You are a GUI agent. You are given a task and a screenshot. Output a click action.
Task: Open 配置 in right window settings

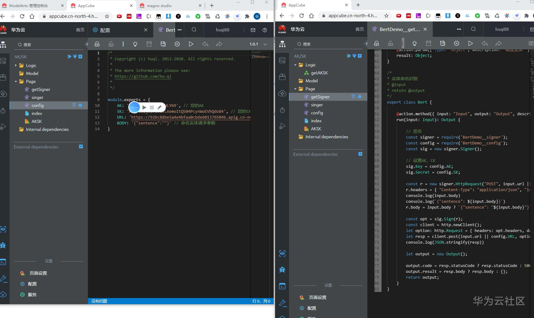click(312, 308)
